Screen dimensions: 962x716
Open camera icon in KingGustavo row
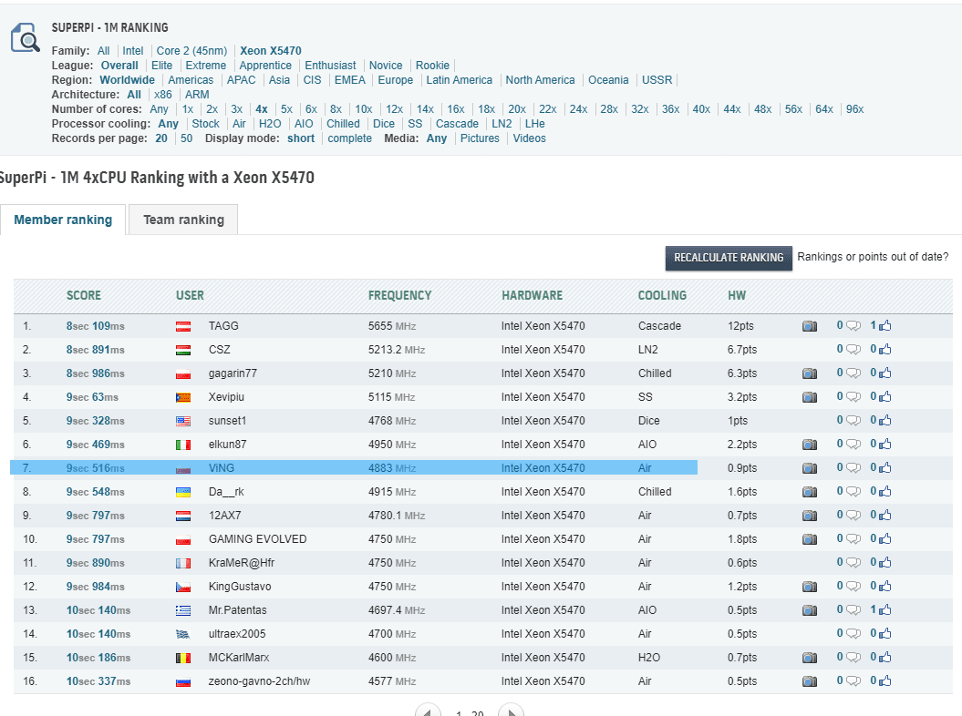(809, 587)
